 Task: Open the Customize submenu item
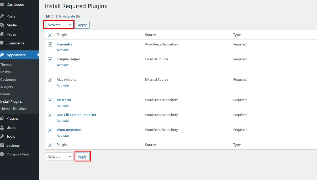(x=8, y=79)
